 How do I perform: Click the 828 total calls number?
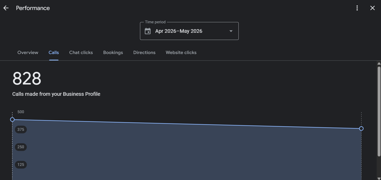click(27, 79)
